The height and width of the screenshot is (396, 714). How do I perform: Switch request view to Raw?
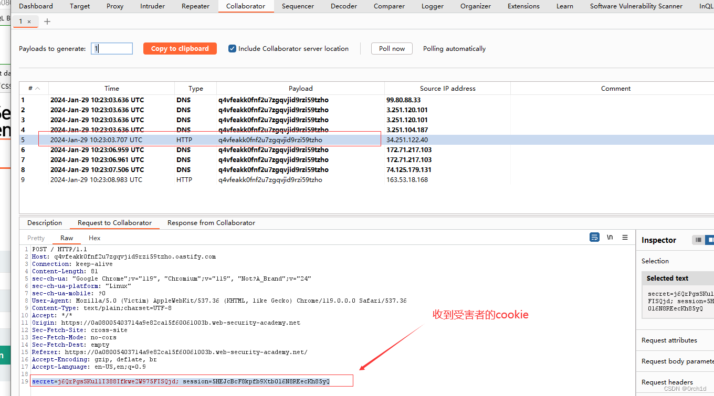67,238
